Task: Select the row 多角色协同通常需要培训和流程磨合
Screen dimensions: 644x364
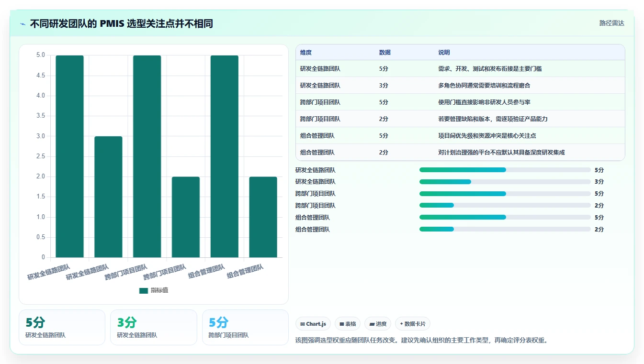Action: (x=460, y=85)
